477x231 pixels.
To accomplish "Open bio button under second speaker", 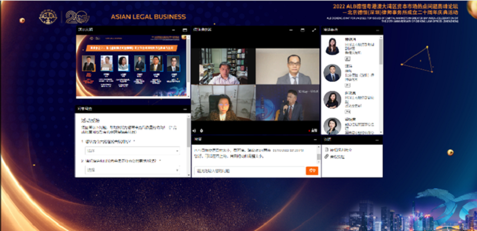I will click(x=347, y=86).
